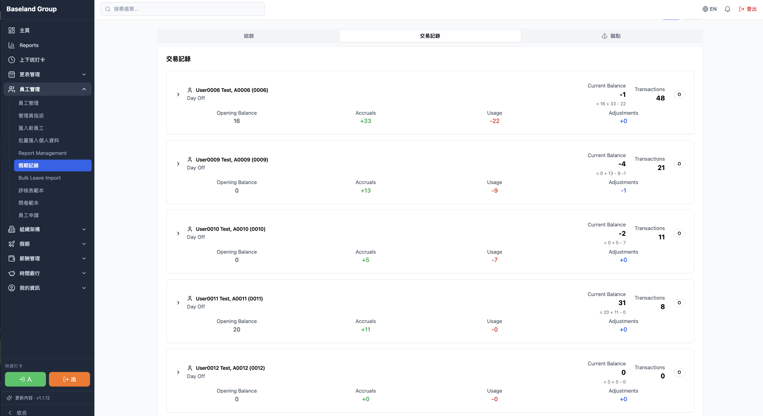Collapse the 員工管理 sidebar section chevron
Screen dimensions: 763x416
[84, 89]
